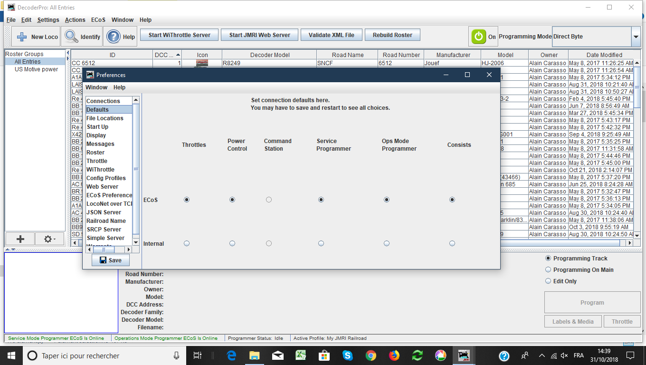Open the gear menu under Roster Groups

(50, 239)
